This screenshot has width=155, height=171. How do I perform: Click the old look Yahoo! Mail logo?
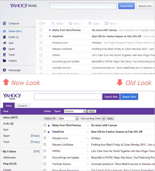[x=12, y=96]
